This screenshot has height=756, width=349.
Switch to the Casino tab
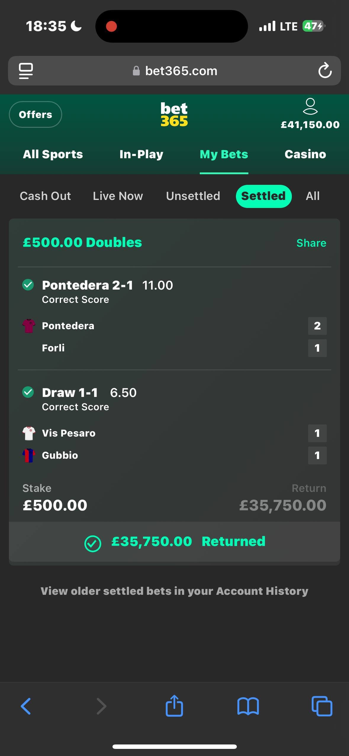coord(305,154)
